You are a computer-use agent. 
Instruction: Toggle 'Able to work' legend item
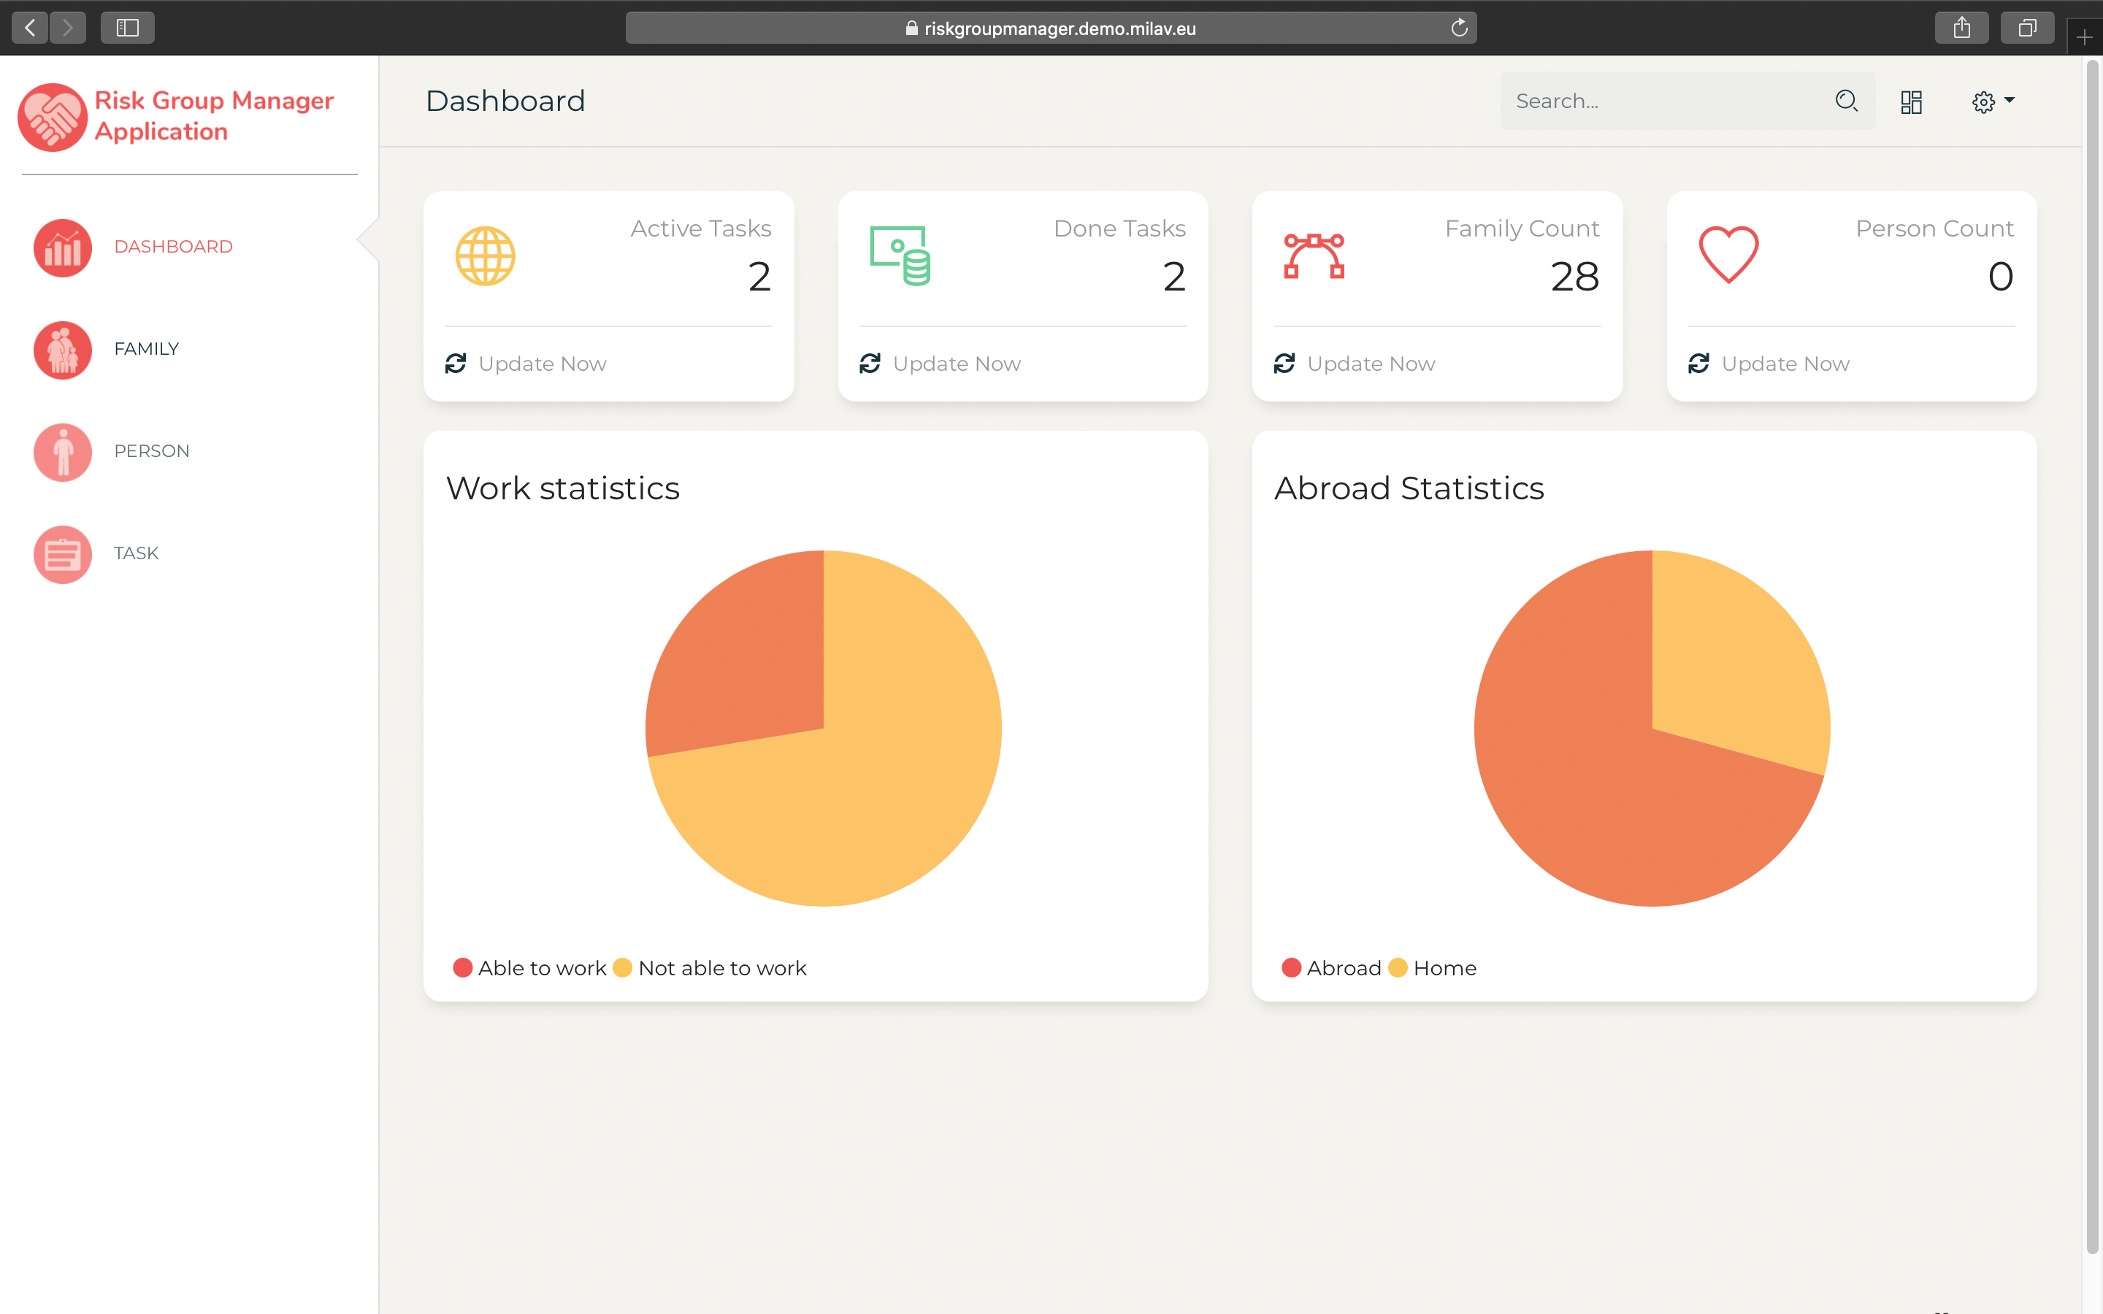click(x=541, y=968)
